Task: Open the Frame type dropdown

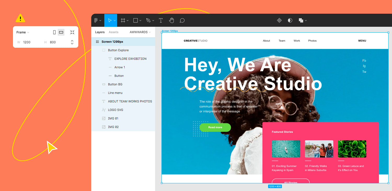Action: click(23, 32)
